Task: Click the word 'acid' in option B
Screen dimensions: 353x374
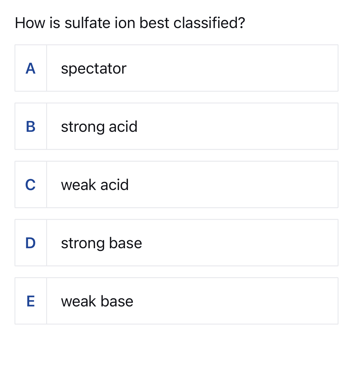Action: point(123,127)
